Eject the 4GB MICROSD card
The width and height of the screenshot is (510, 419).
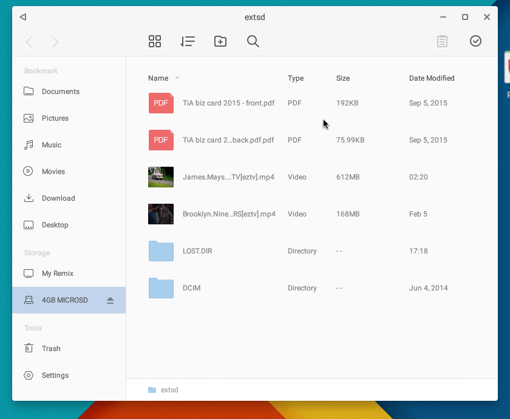[x=110, y=300]
